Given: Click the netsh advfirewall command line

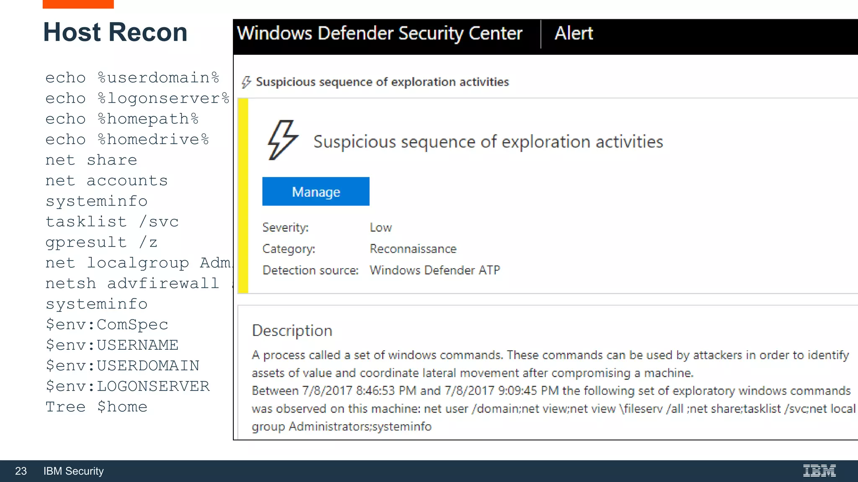Looking at the screenshot, I should tap(139, 283).
